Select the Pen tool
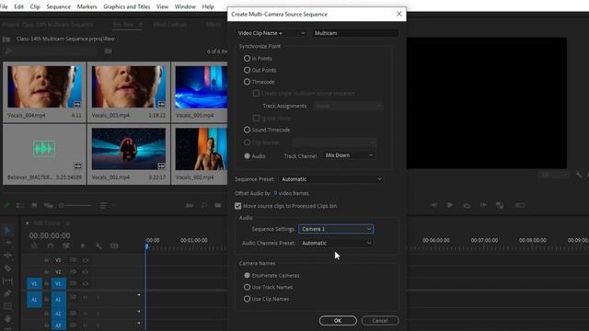Viewport: 589px width, 331px height. 7,293
